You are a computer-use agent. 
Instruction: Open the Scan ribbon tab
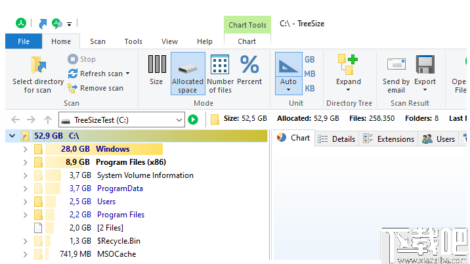coord(97,41)
